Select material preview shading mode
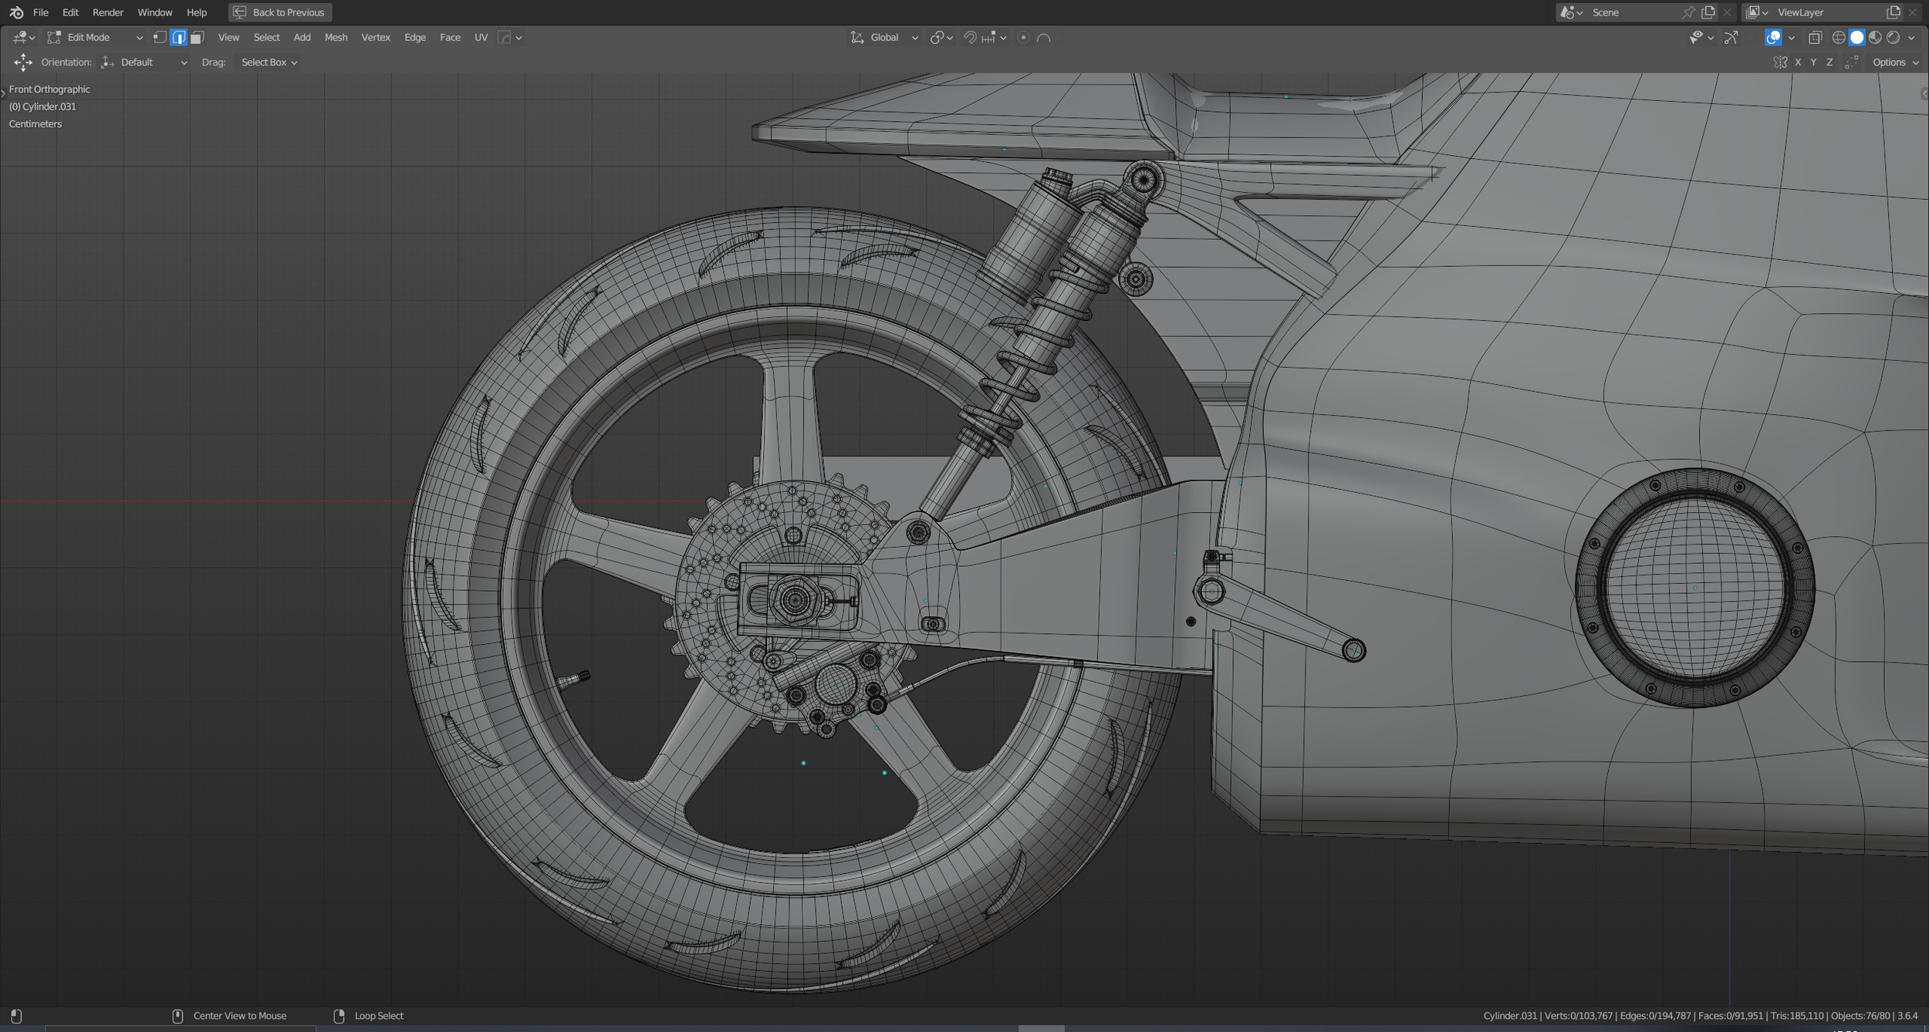 (x=1875, y=37)
